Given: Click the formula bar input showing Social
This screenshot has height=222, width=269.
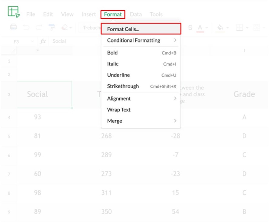Looking at the screenshot, I should [x=76, y=41].
